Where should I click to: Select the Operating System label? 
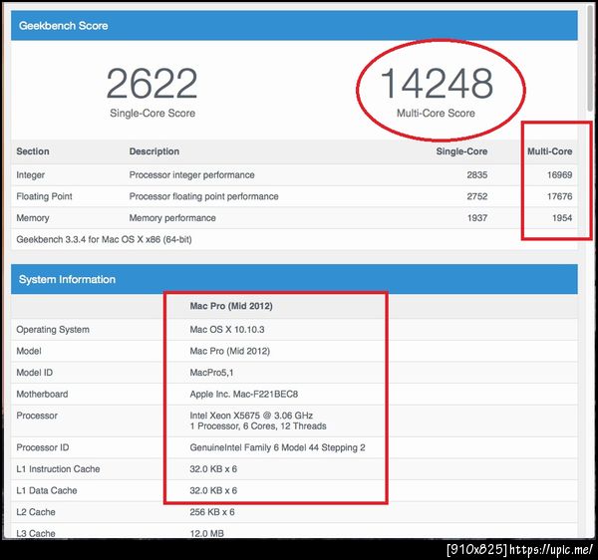(x=53, y=330)
